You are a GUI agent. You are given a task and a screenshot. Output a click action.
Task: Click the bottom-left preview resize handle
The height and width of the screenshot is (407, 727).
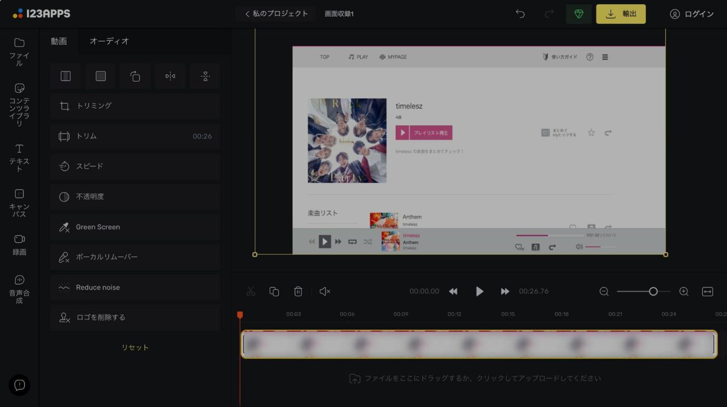(x=255, y=255)
